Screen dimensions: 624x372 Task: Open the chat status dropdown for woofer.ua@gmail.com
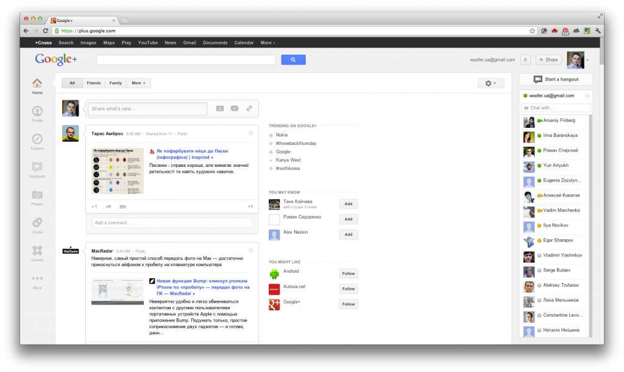coord(587,96)
